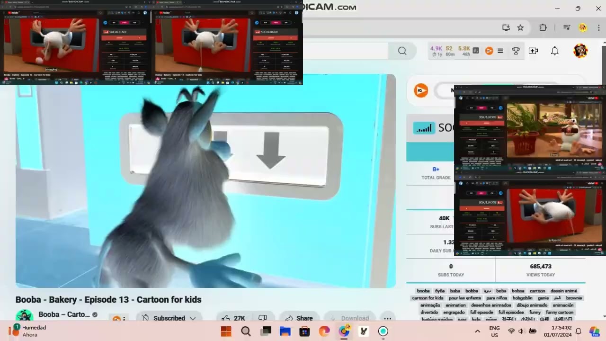Show hidden system tray icons
The width and height of the screenshot is (606, 341).
point(477,331)
